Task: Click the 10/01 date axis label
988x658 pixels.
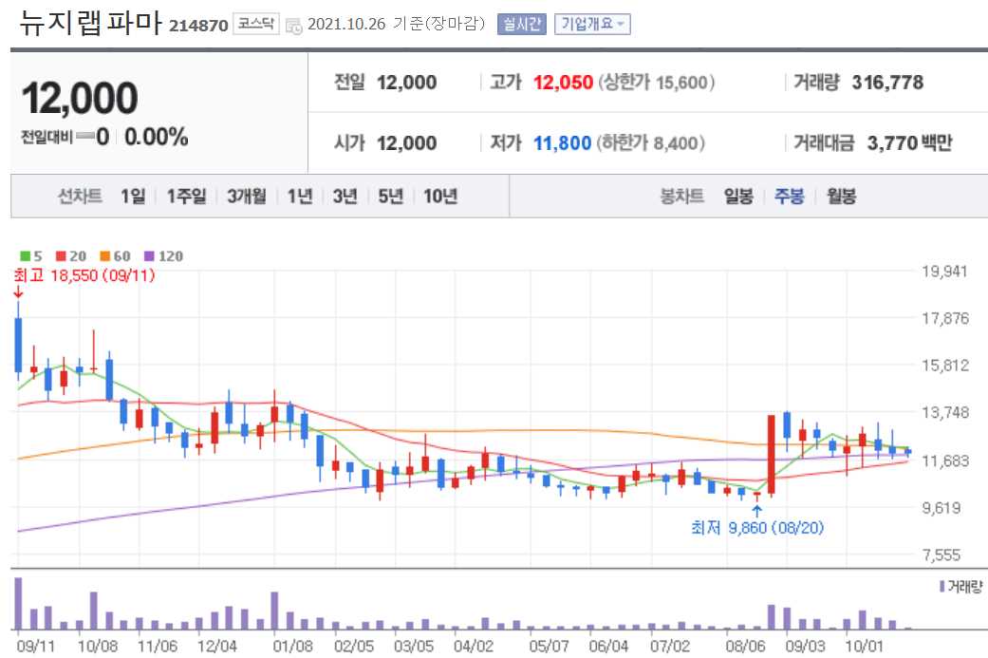Action: (x=864, y=646)
